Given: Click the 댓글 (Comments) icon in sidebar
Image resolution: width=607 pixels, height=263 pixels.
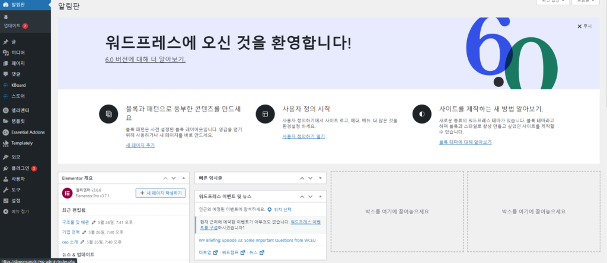Looking at the screenshot, I should coord(5,74).
